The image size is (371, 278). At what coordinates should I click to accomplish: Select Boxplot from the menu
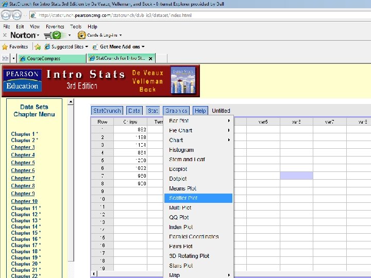point(198,169)
